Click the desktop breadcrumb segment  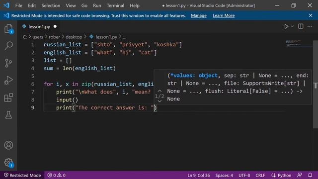click(74, 37)
